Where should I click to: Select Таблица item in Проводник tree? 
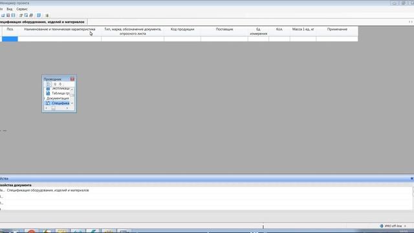coord(60,93)
